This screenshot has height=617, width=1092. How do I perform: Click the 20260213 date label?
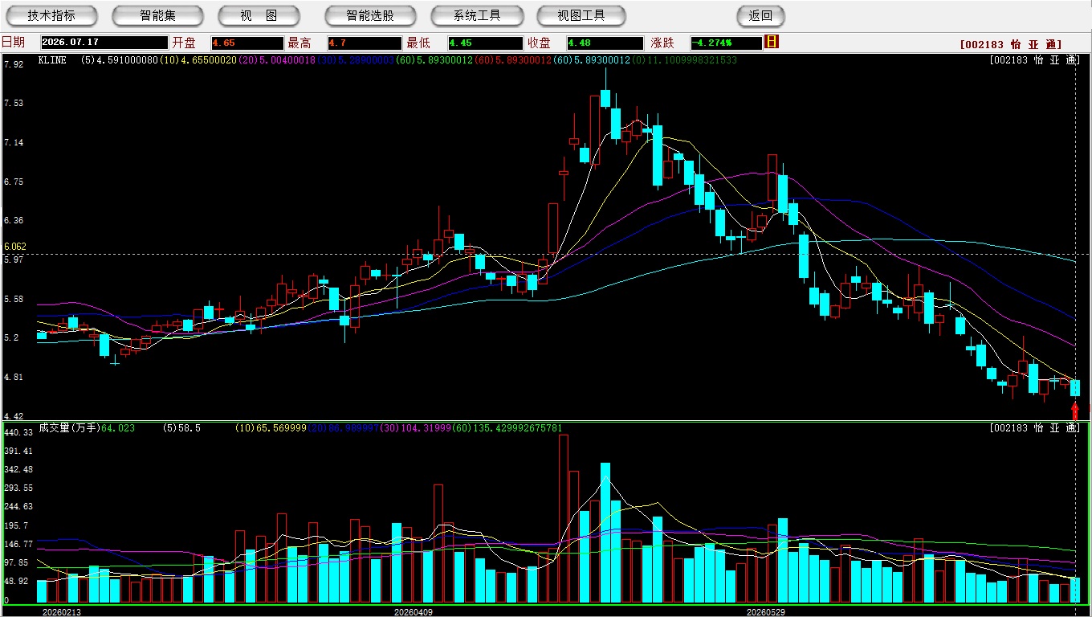point(62,612)
